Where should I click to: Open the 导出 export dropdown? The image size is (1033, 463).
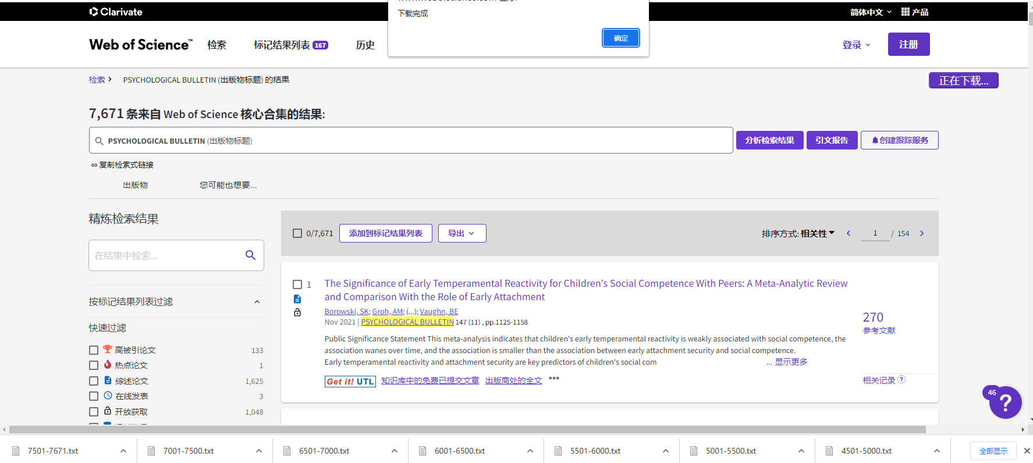(462, 233)
